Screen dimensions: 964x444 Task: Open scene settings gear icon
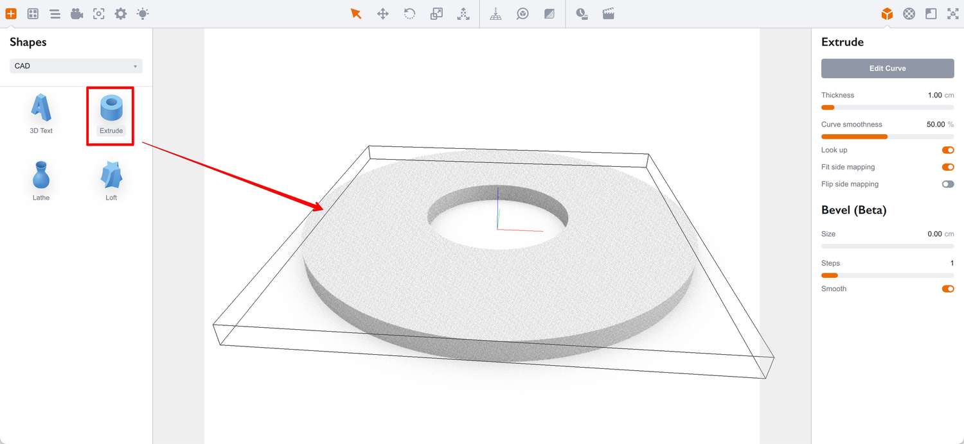point(120,13)
